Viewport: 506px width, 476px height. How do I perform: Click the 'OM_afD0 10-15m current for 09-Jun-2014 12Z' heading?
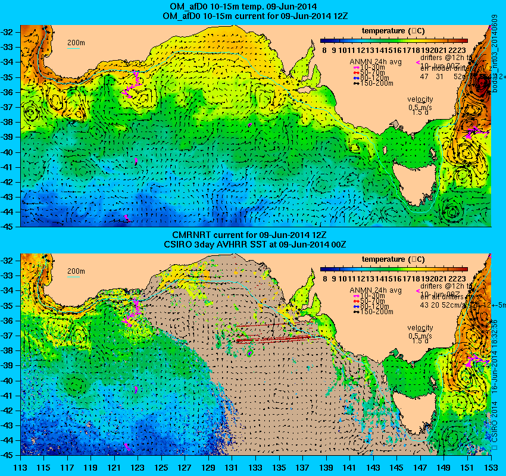click(x=255, y=16)
